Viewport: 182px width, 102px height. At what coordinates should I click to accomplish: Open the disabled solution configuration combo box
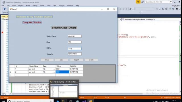click(x=144, y=9)
